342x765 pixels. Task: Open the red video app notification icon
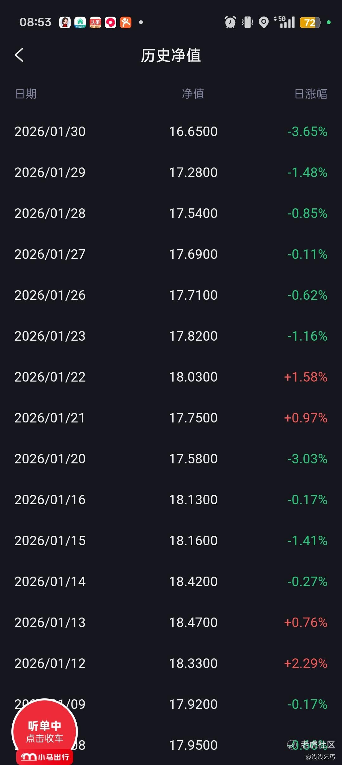coord(111,23)
